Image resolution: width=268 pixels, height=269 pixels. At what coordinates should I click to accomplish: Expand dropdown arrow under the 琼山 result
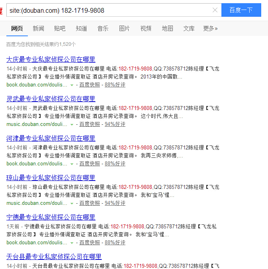(x=72, y=204)
